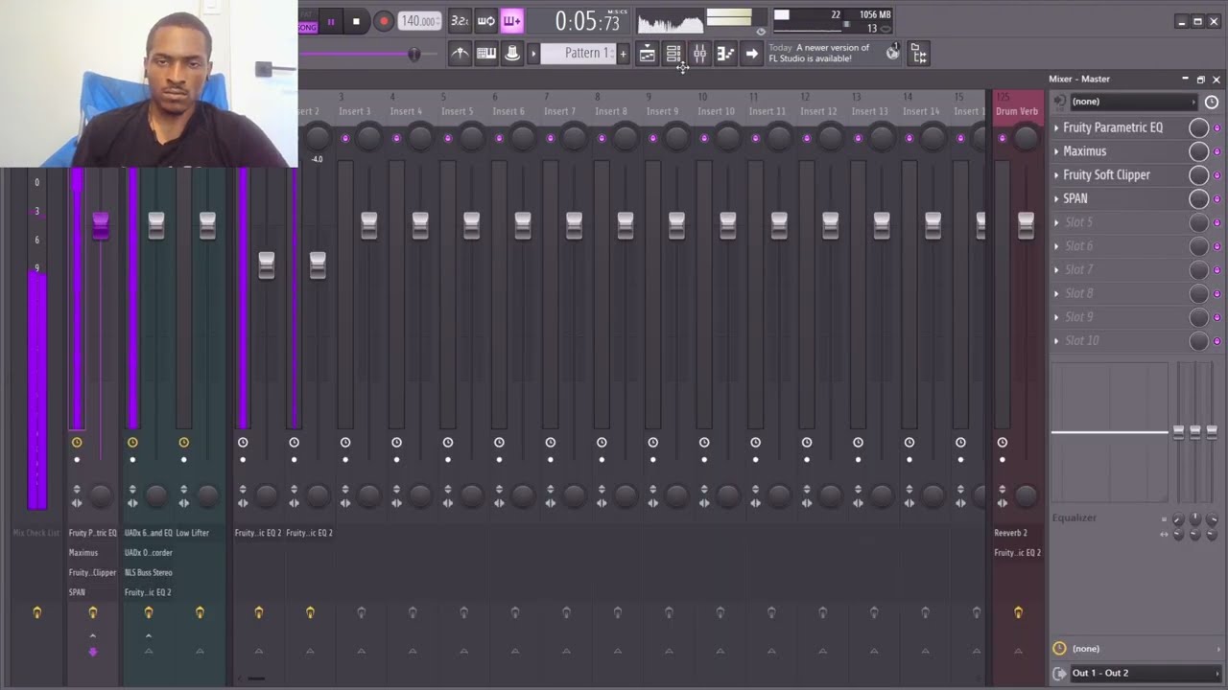Expand Maximus slot menu arrow

[x=1057, y=151]
